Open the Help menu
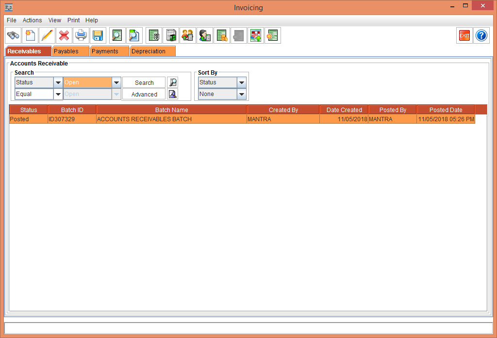The width and height of the screenshot is (497, 338). [92, 20]
